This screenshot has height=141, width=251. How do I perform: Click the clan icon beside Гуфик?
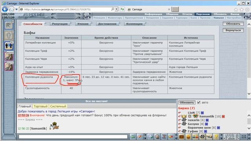pos(184,131)
